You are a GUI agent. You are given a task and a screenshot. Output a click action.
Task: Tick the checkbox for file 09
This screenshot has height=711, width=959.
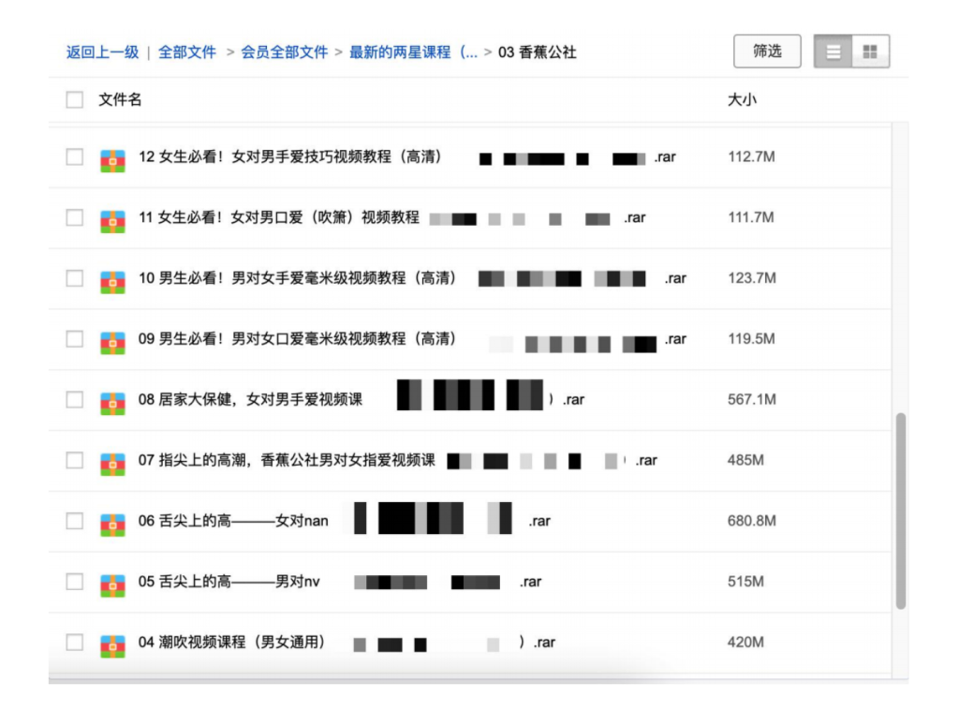click(x=75, y=339)
